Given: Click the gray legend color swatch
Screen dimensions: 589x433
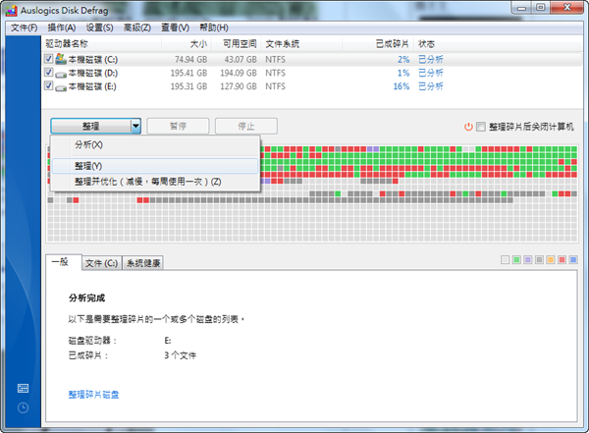Looking at the screenshot, I should (539, 260).
